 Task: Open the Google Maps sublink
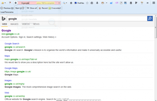(11, 68)
